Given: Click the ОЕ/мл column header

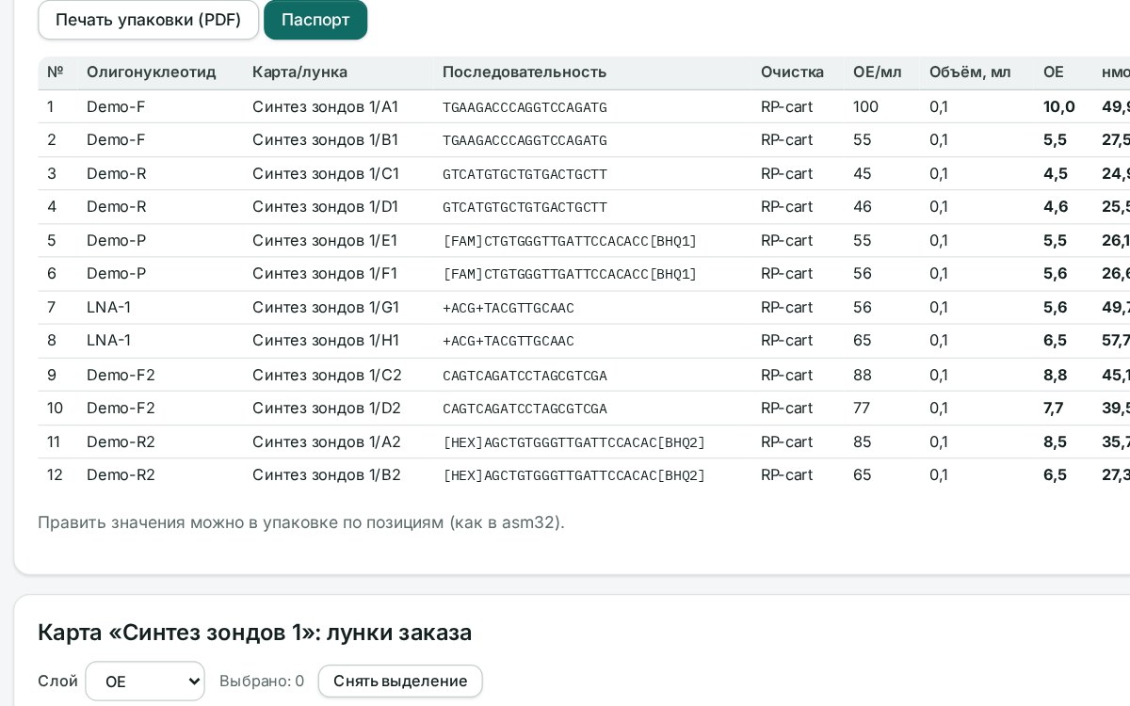Looking at the screenshot, I should (878, 72).
